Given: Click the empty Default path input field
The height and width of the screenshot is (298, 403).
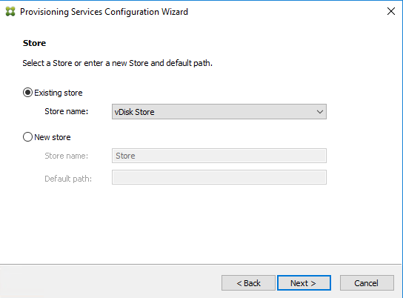Looking at the screenshot, I should 219,177.
